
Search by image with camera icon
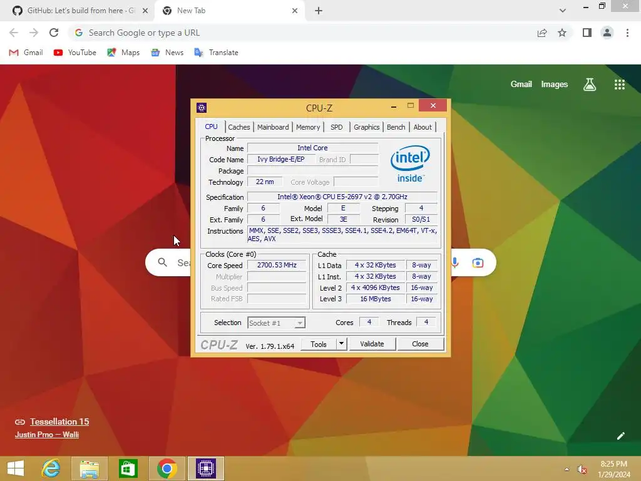click(478, 262)
